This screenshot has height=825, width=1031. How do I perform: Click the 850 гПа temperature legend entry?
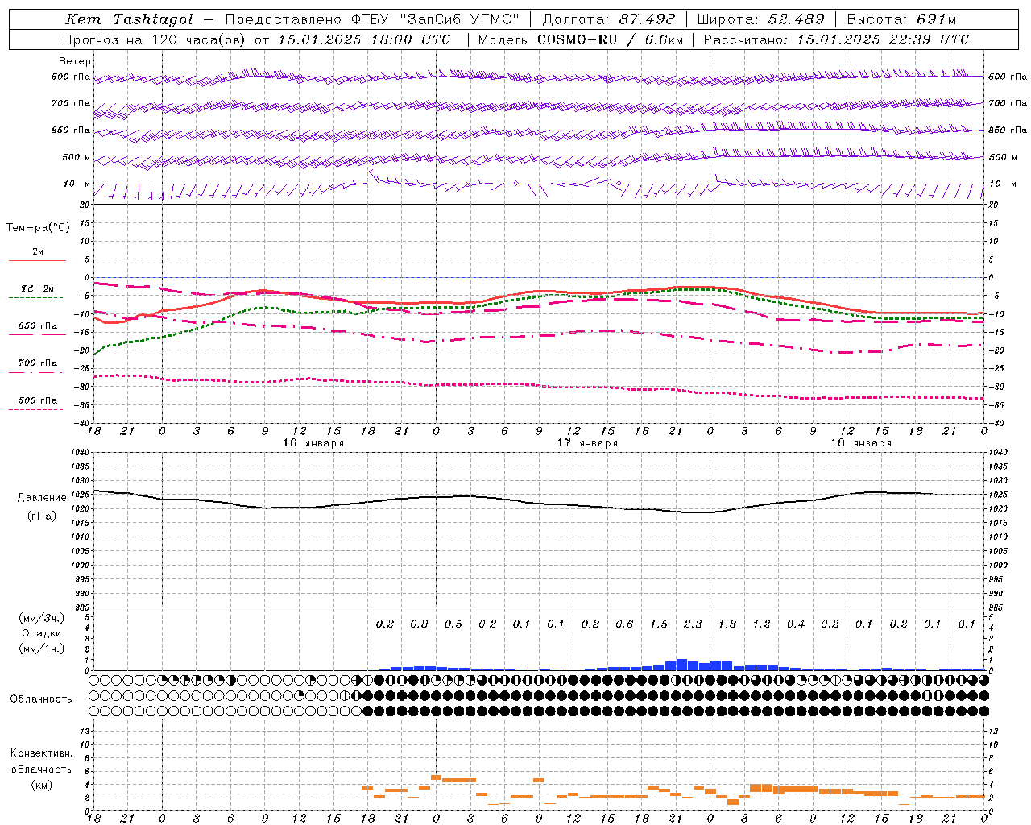[x=37, y=329]
